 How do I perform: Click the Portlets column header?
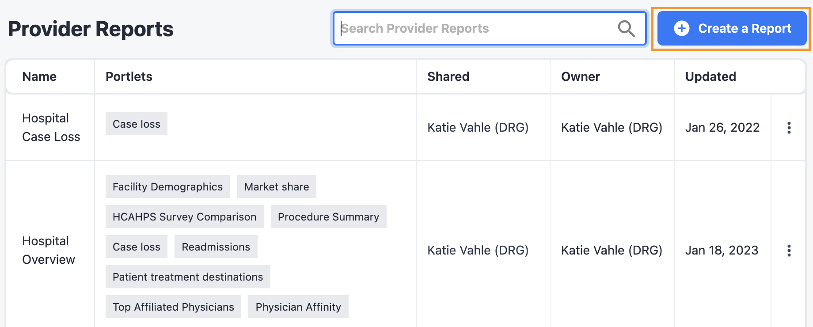coord(129,76)
